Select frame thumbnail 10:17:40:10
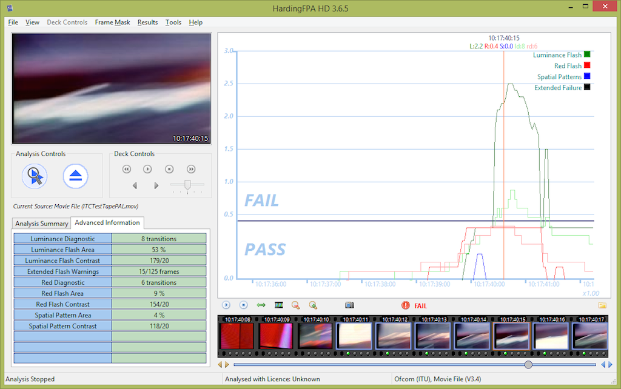The image size is (621, 389). click(315, 336)
